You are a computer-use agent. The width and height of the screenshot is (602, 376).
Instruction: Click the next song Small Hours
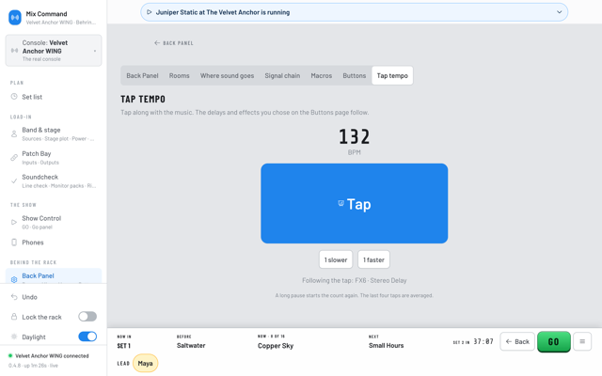point(387,346)
